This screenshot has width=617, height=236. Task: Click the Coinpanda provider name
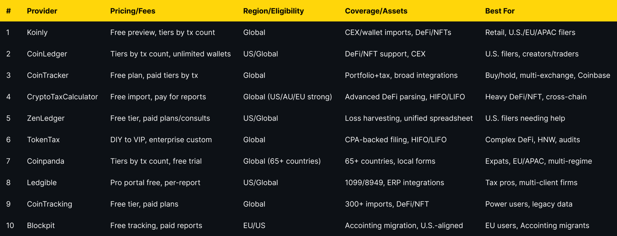(46, 161)
